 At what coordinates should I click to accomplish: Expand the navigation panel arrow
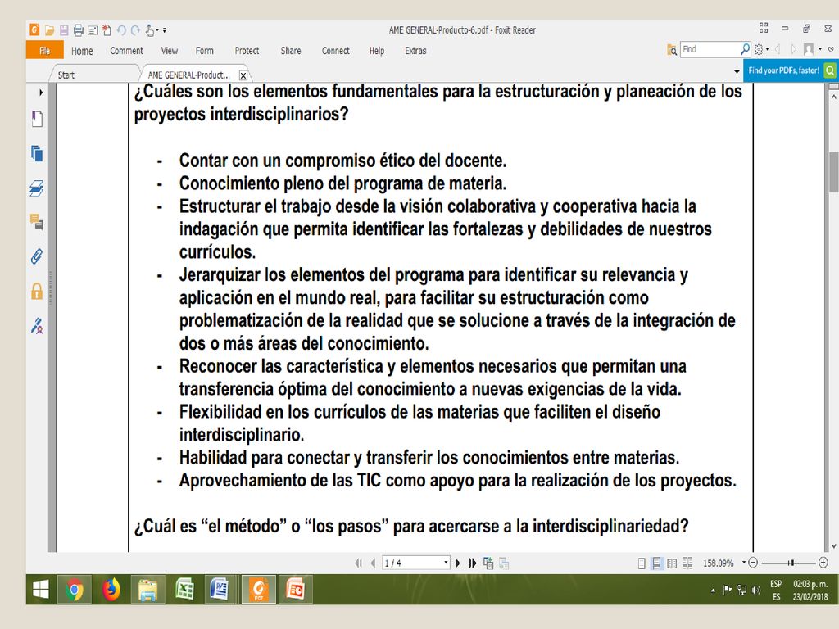(x=41, y=93)
